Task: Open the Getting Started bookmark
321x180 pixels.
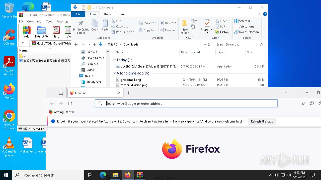Action: coord(61,112)
